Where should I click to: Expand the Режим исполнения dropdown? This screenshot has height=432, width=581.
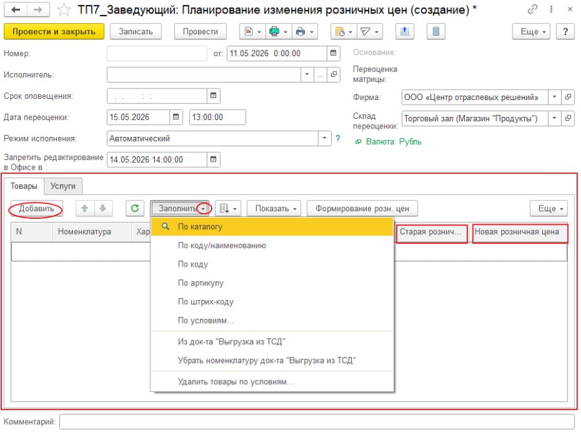(324, 138)
